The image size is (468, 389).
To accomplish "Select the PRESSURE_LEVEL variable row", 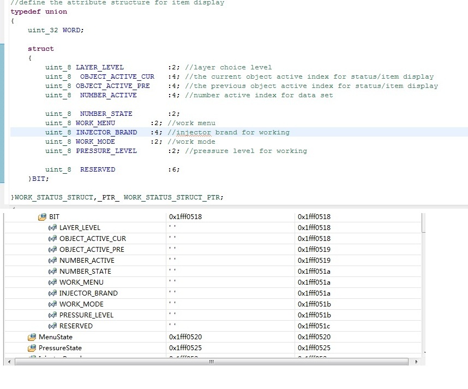I will (x=86, y=315).
